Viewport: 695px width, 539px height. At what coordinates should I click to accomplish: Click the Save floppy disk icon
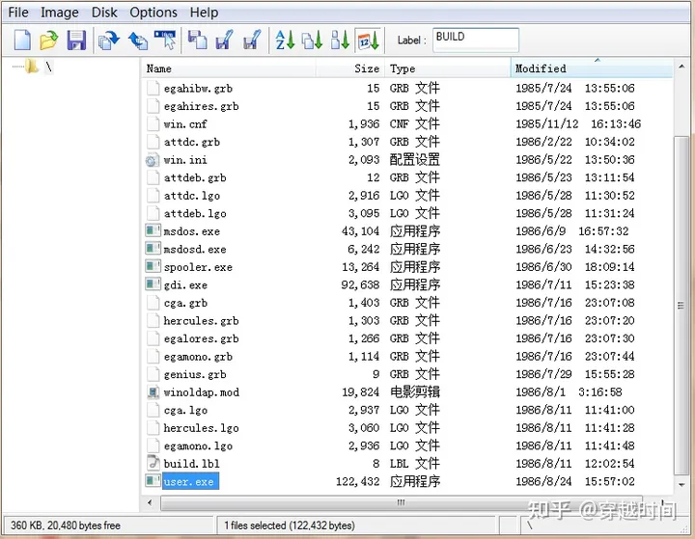click(x=76, y=40)
